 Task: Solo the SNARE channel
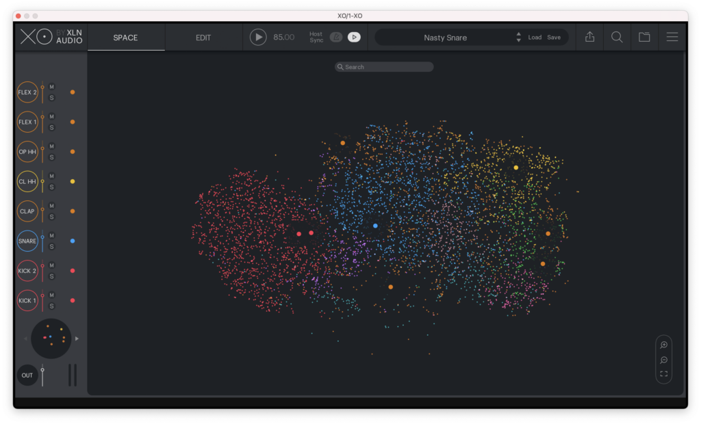(x=51, y=247)
